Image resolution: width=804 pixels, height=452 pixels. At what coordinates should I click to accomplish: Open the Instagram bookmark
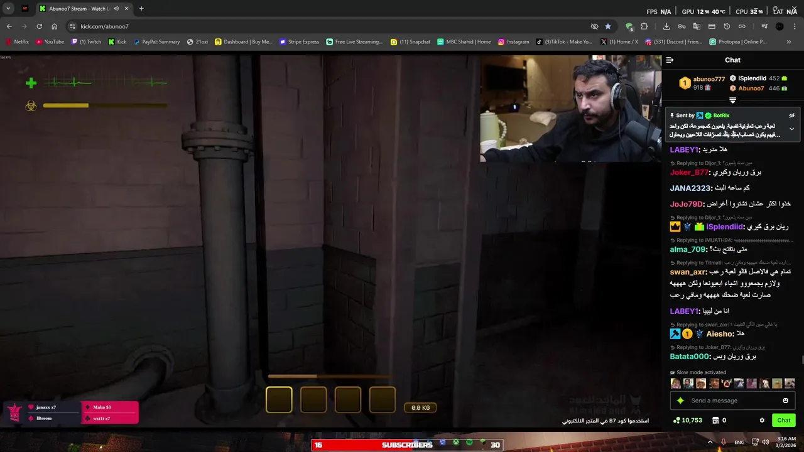click(513, 42)
